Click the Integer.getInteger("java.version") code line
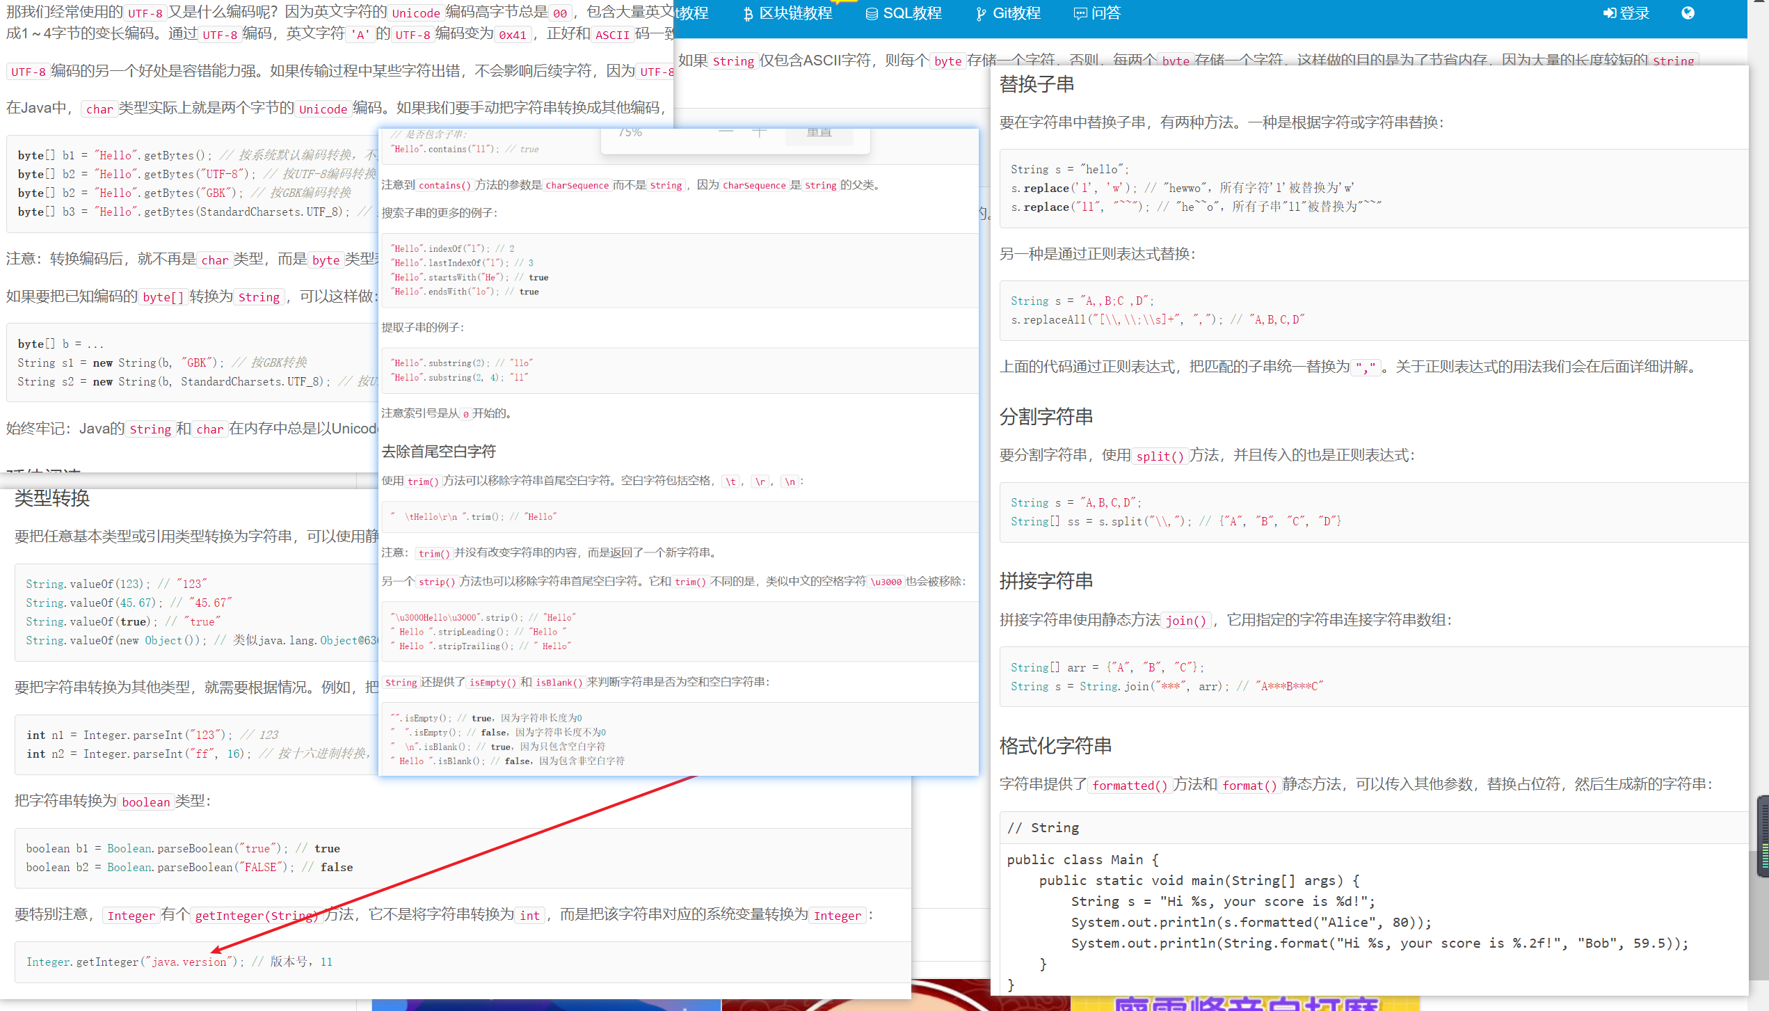This screenshot has height=1011, width=1769. (179, 962)
